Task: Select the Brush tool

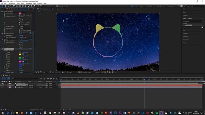Action: coord(29,6)
